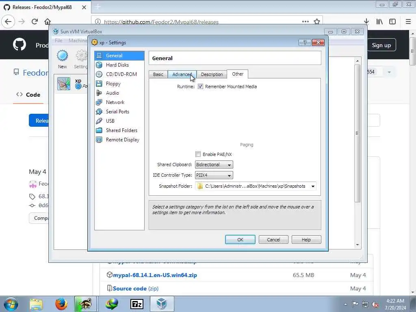The image size is (416, 312).
Task: Open Network settings icon
Action: 99,102
